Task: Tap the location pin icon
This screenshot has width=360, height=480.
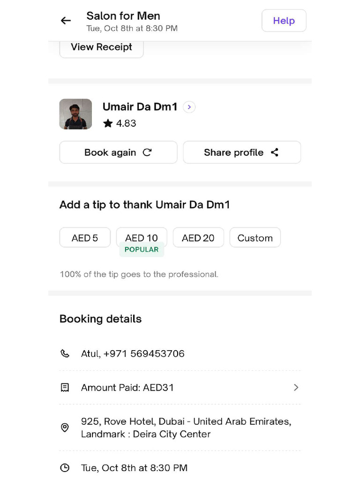Action: click(x=65, y=427)
